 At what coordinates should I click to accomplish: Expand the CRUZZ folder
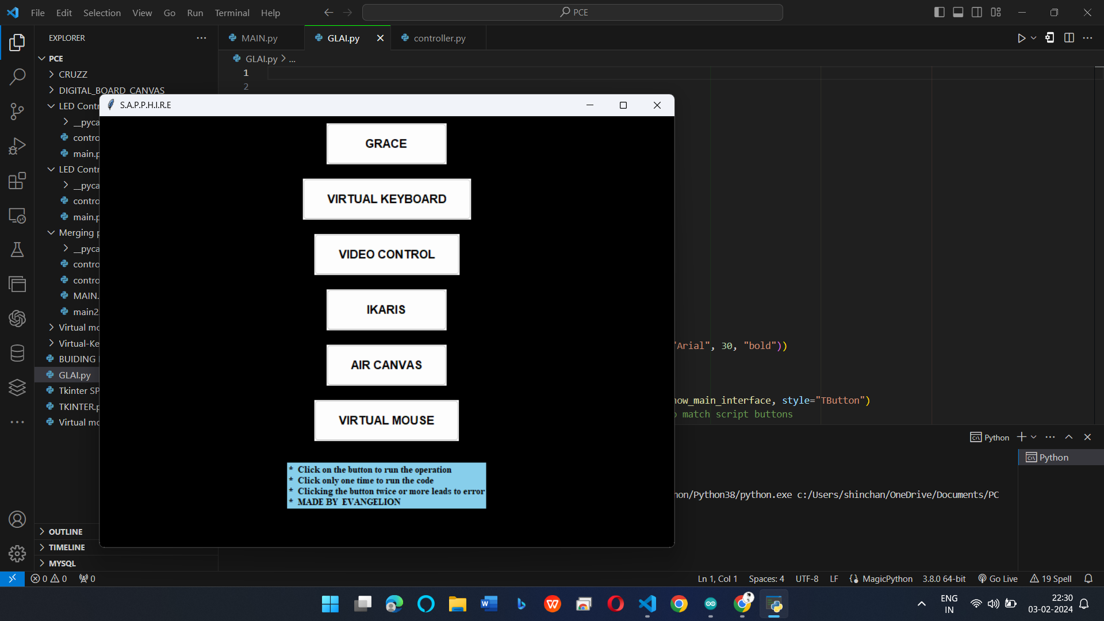73,74
